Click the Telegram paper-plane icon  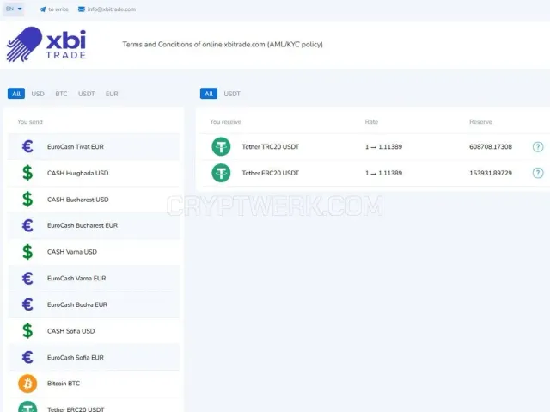pos(42,9)
